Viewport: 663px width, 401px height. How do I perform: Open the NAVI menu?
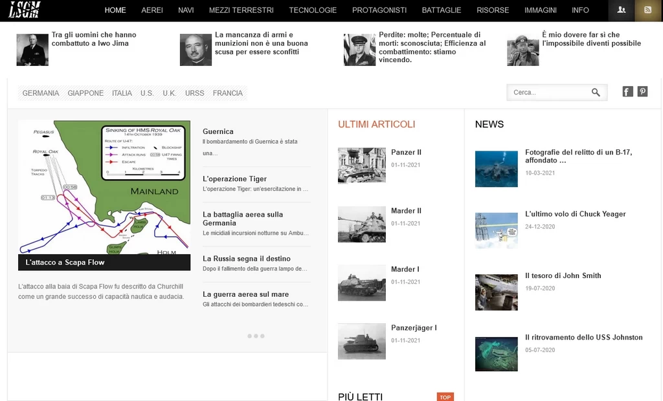coord(186,10)
